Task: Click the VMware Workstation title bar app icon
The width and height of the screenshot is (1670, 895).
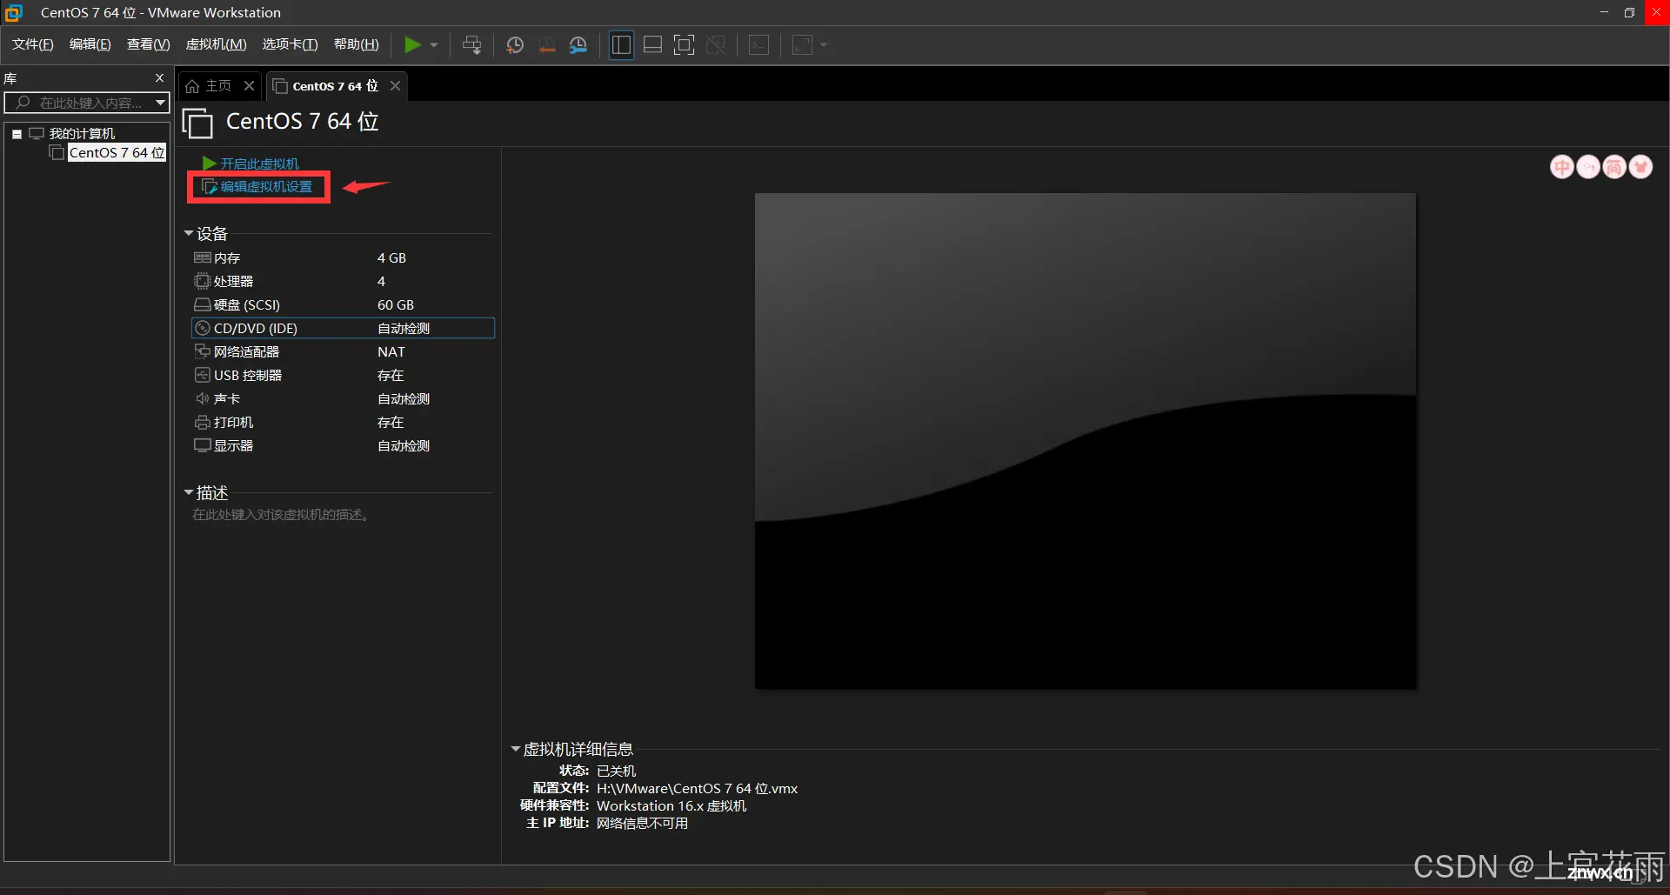Action: (13, 12)
